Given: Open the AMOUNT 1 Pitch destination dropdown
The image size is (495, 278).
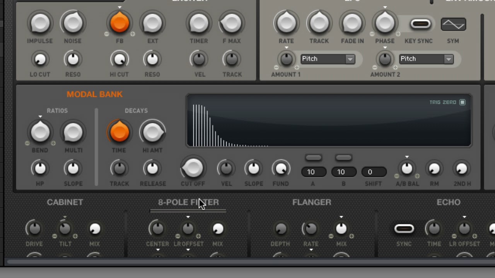Looking at the screenshot, I should point(328,59).
